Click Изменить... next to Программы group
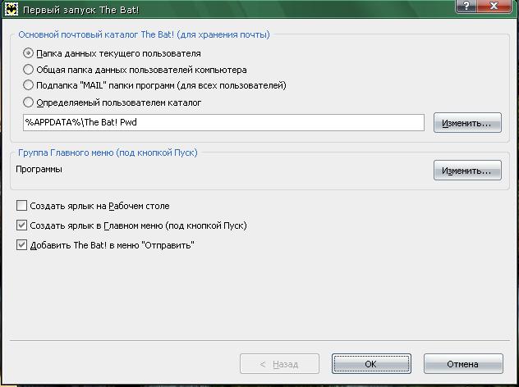 tap(467, 171)
